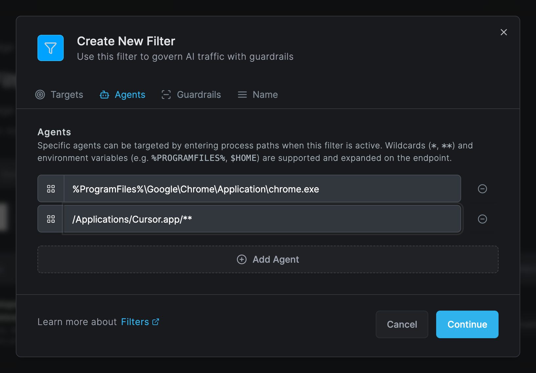Image resolution: width=536 pixels, height=373 pixels.
Task: Open the Filters documentation link
Action: tap(140, 322)
